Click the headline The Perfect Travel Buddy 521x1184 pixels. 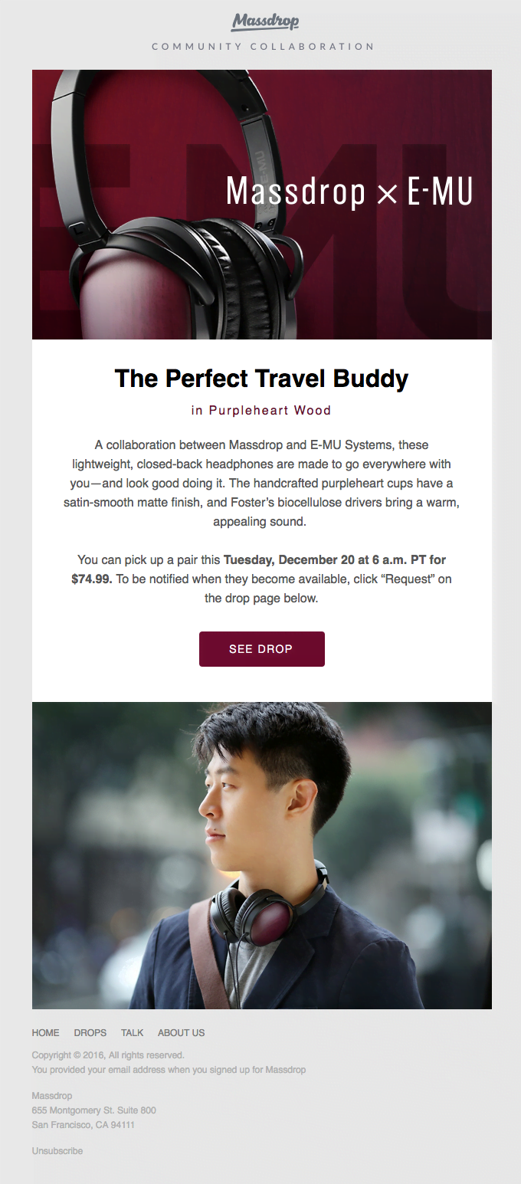[261, 378]
